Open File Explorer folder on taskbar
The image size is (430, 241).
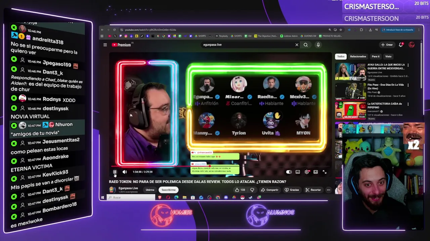click(x=184, y=197)
